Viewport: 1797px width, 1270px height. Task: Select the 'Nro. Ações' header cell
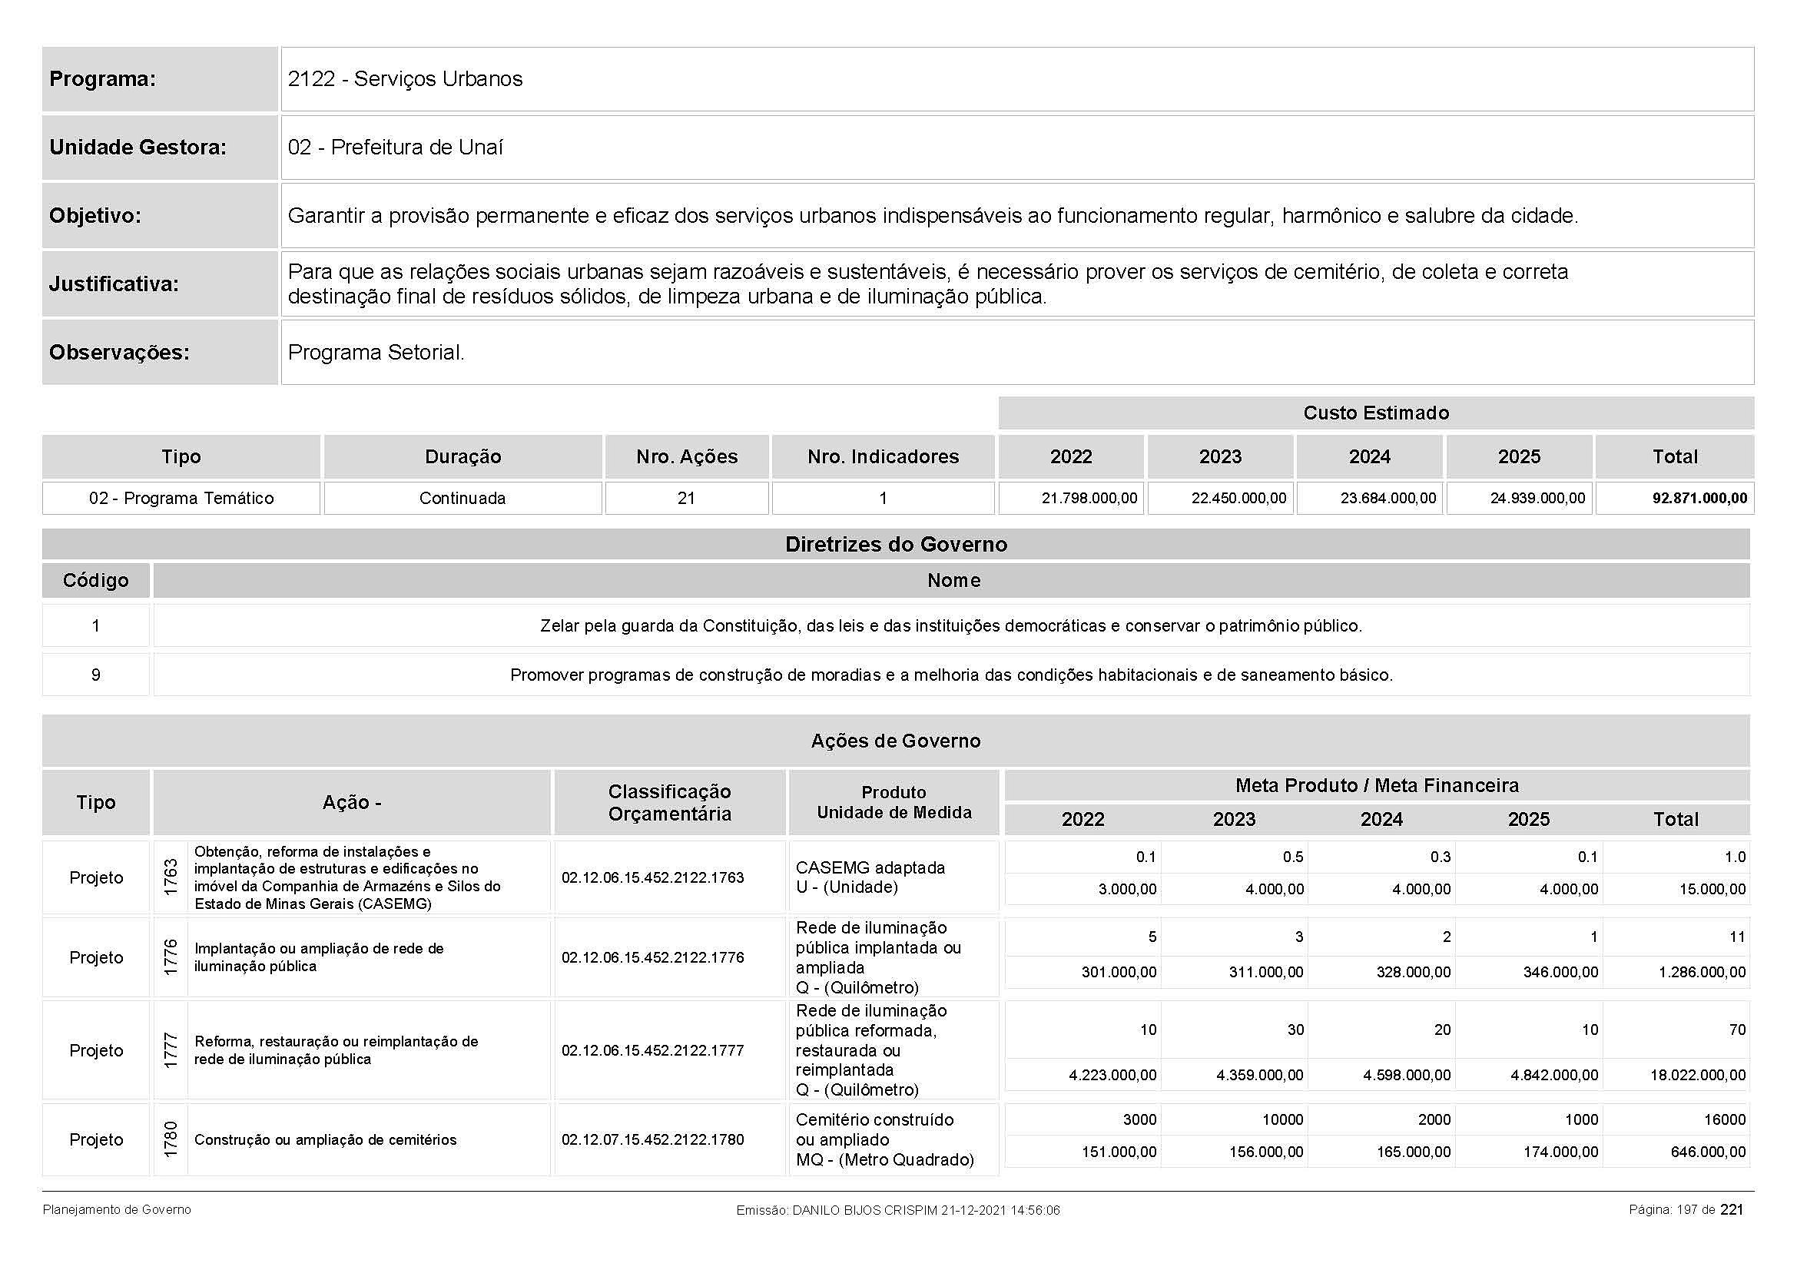(686, 457)
